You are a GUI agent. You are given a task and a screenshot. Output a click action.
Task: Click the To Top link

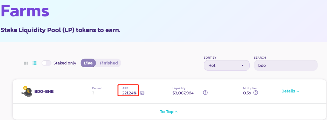pos(169,112)
